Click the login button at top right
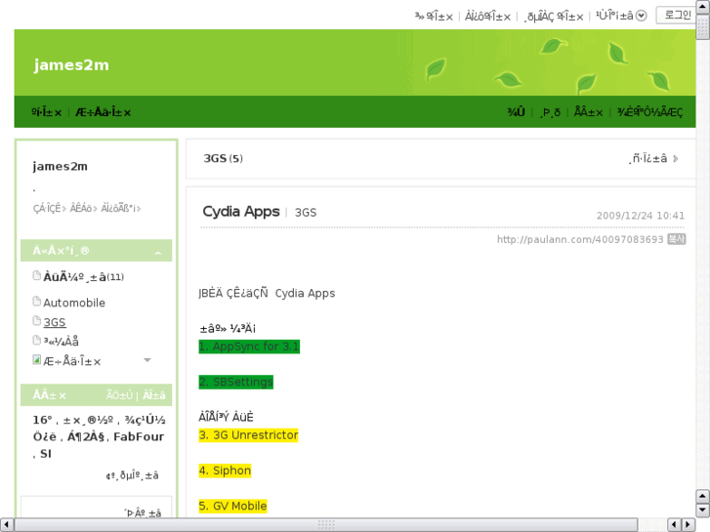The height and width of the screenshot is (532, 710). (677, 15)
